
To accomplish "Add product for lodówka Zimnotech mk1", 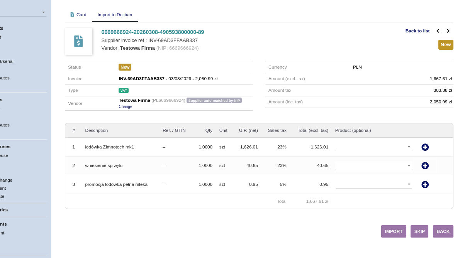I will coord(425,147).
